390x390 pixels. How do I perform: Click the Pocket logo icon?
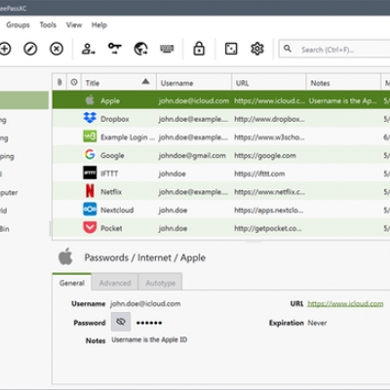pos(90,227)
